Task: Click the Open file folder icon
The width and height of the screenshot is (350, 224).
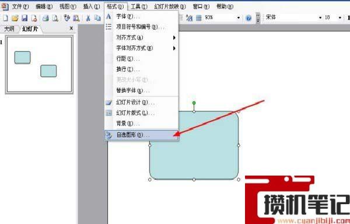Action: (x=15, y=18)
